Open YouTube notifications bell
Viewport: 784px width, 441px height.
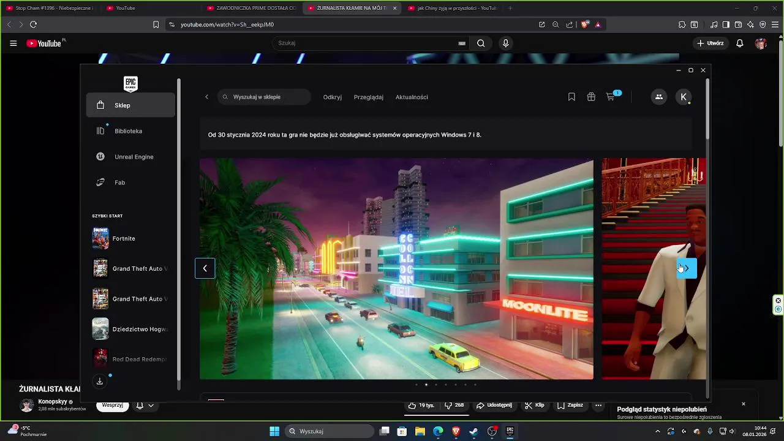tap(740, 43)
